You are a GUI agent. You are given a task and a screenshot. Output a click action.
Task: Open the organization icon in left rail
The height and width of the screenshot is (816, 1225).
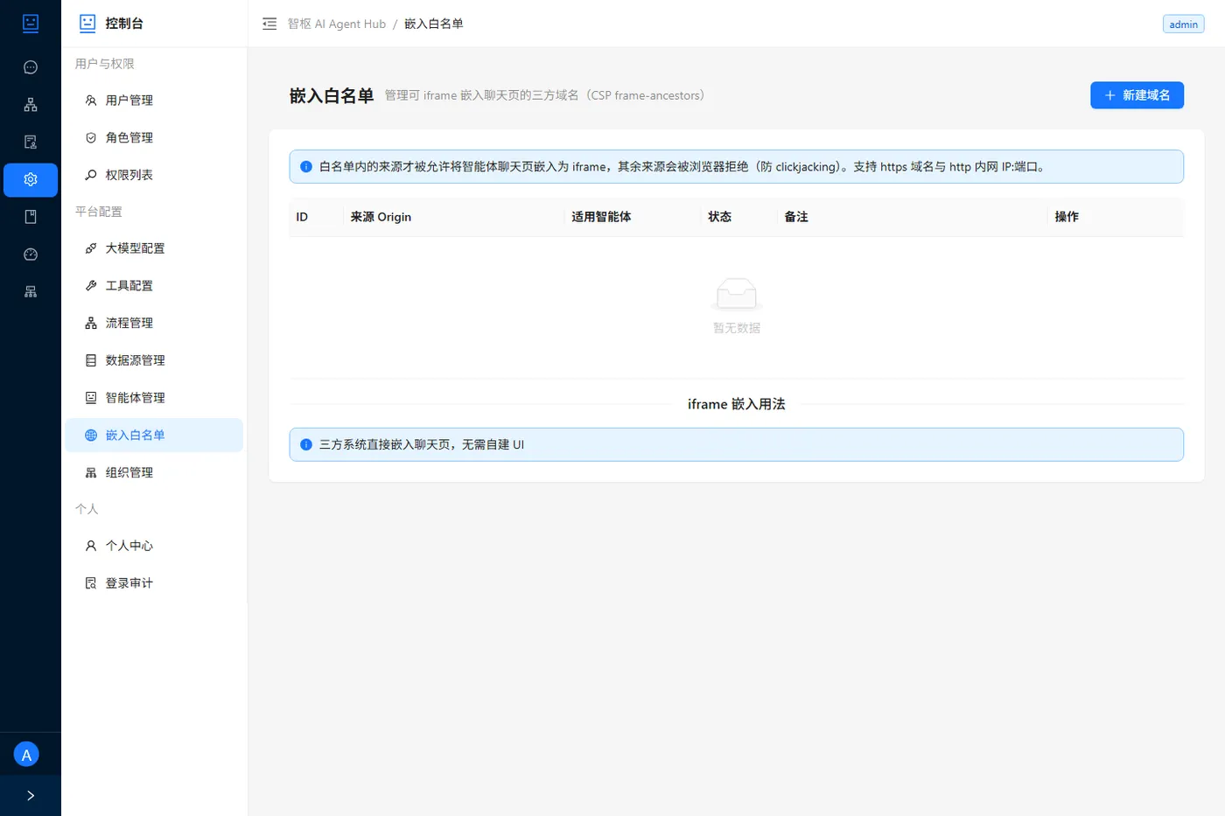point(31,292)
